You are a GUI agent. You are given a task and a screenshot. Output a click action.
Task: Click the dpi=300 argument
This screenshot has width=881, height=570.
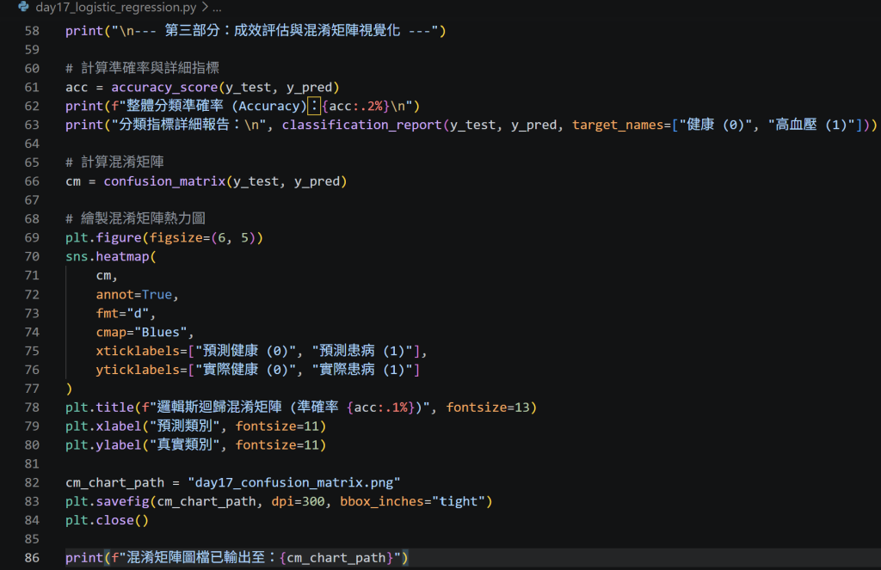pyautogui.click(x=298, y=501)
